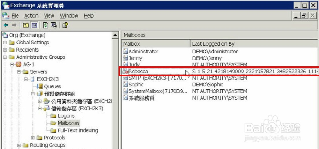Click the 系統服務員 mailbox icon
The height and width of the screenshot is (149, 319).
(126, 98)
